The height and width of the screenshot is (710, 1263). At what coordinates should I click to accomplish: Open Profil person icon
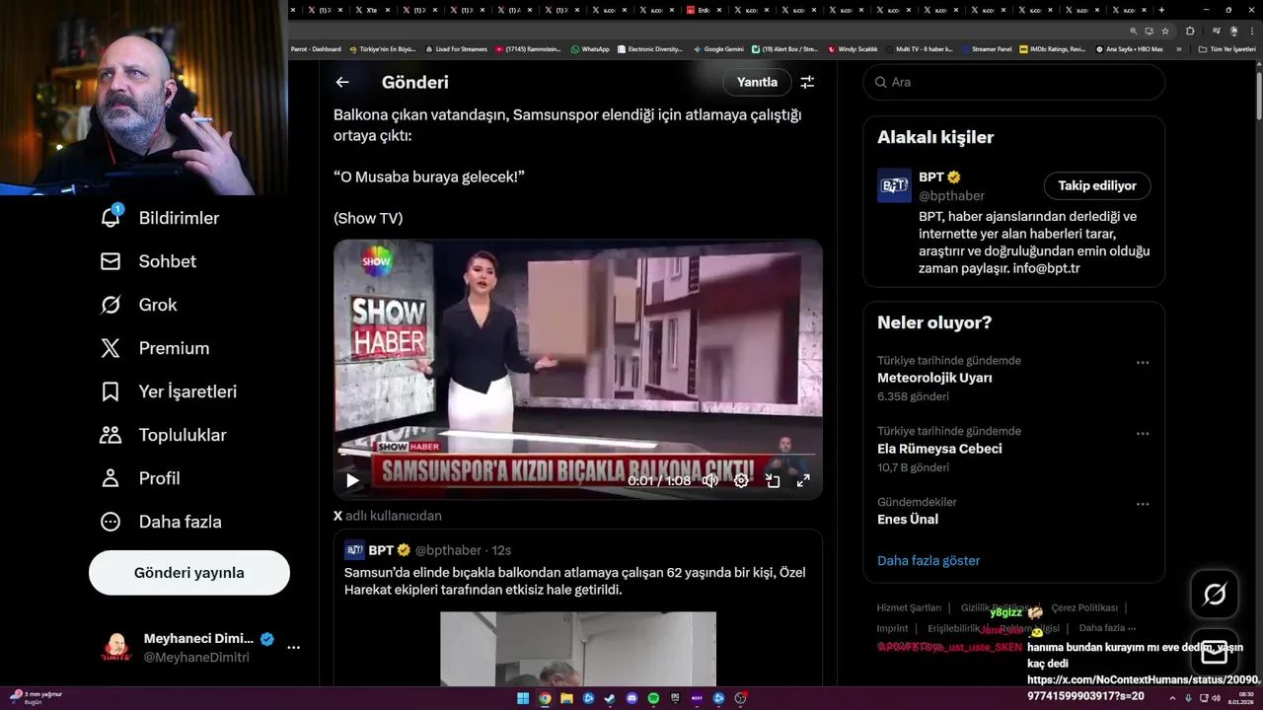coord(111,478)
